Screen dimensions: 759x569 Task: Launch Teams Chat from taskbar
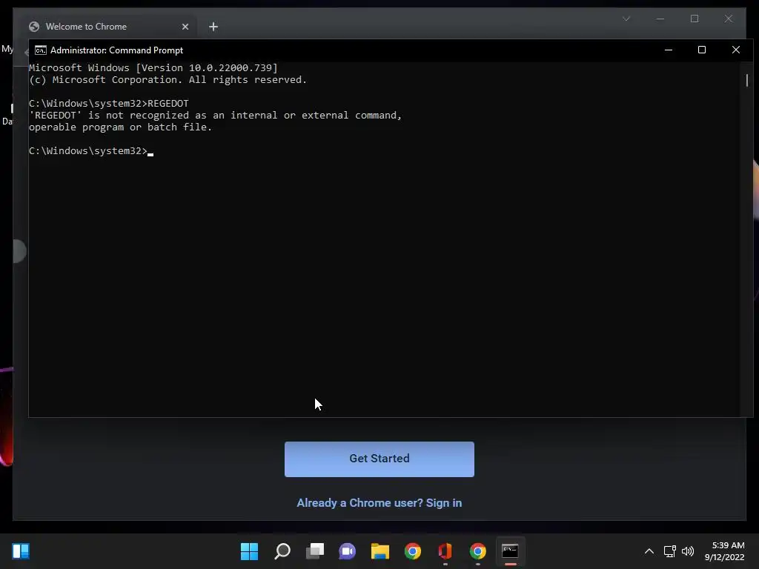347,551
